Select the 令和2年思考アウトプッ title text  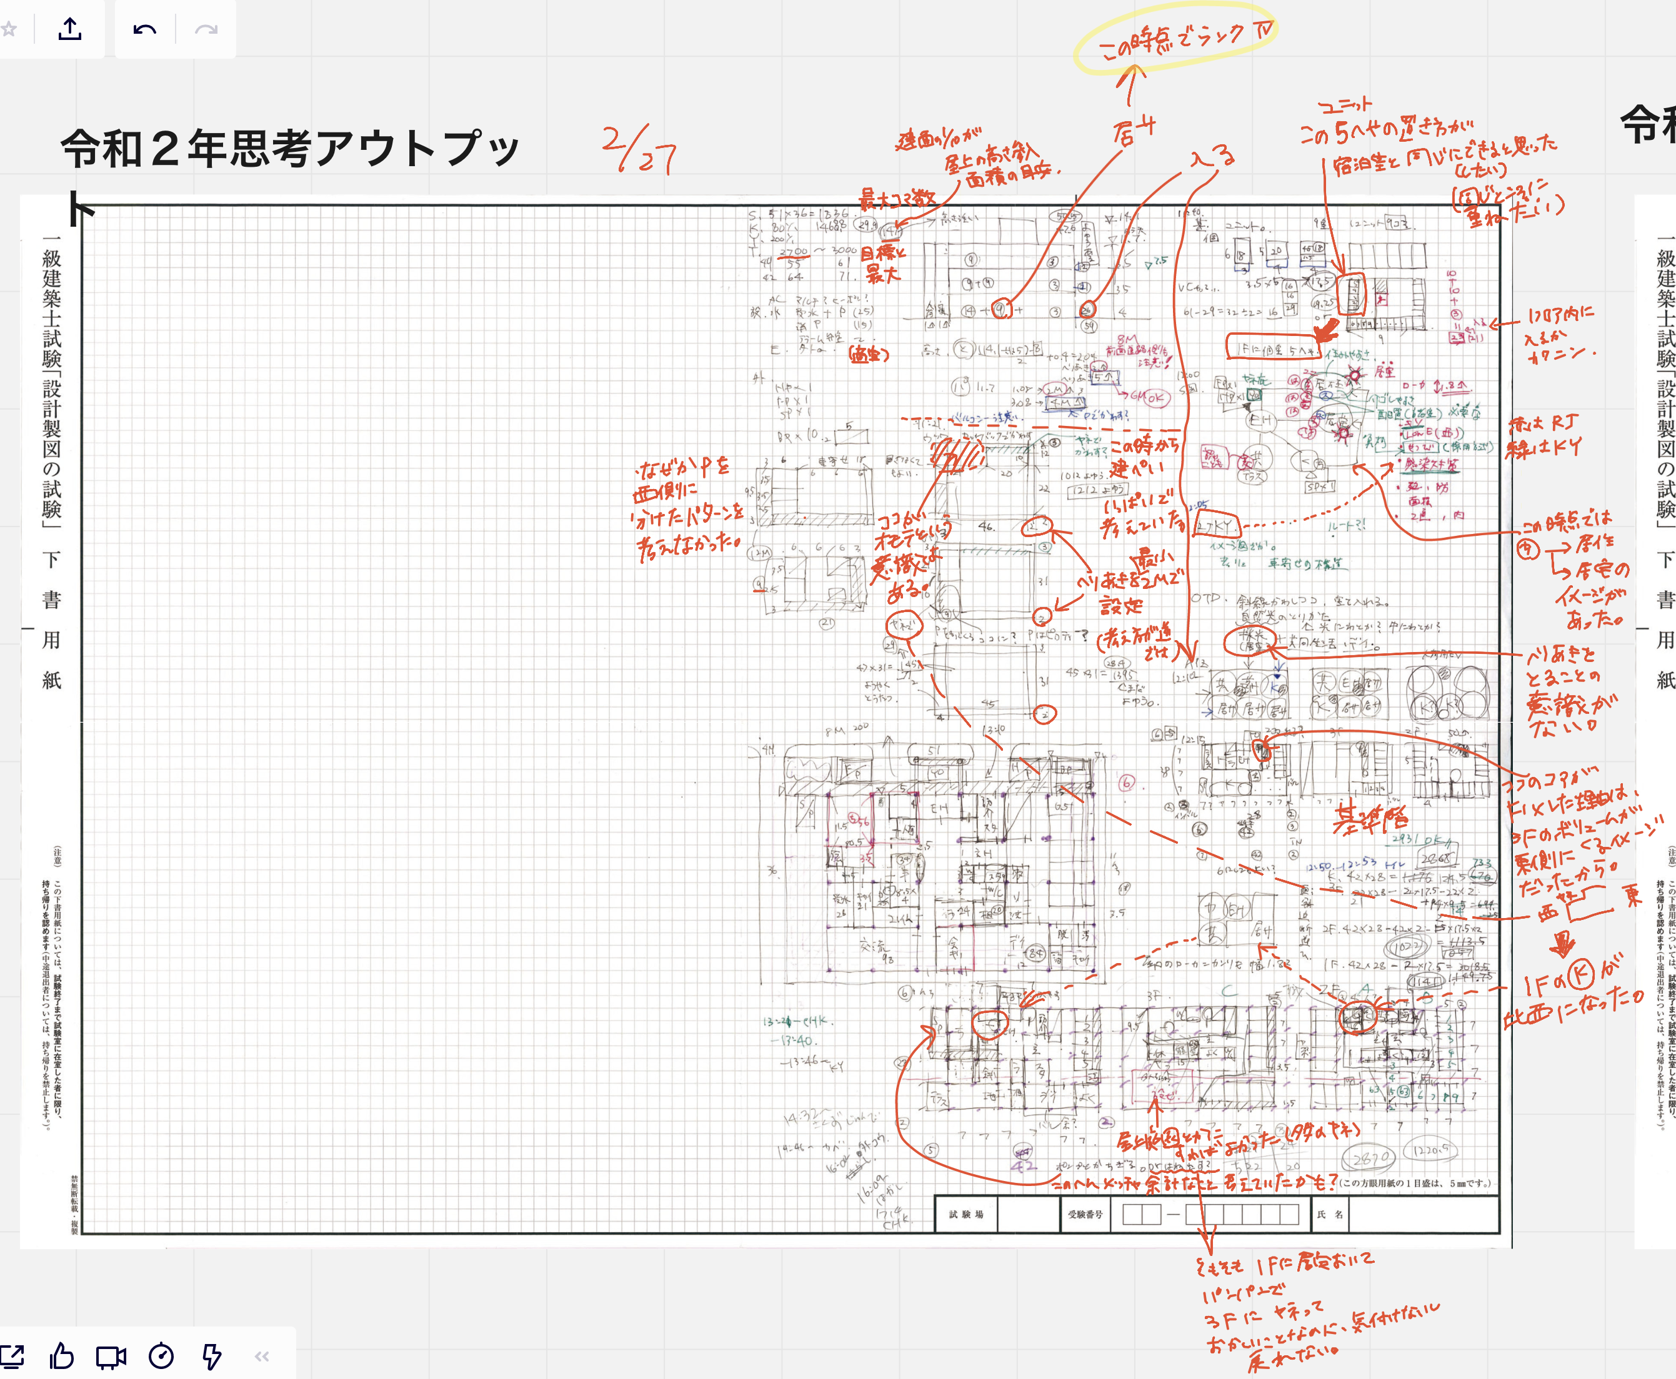[x=290, y=149]
